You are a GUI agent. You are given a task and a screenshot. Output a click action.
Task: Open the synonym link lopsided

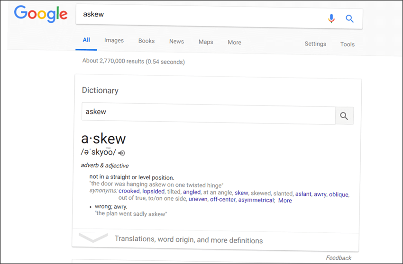coord(154,192)
